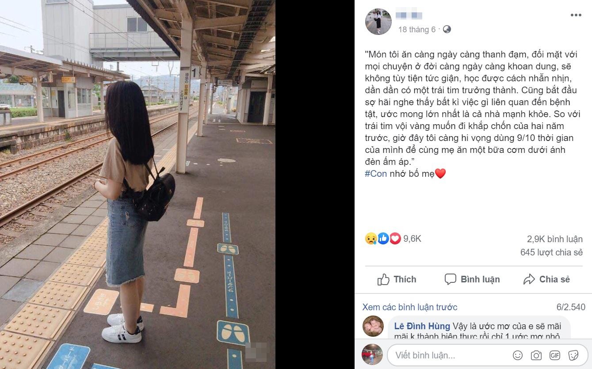Click the Thích like button
This screenshot has width=592, height=369.
[397, 279]
